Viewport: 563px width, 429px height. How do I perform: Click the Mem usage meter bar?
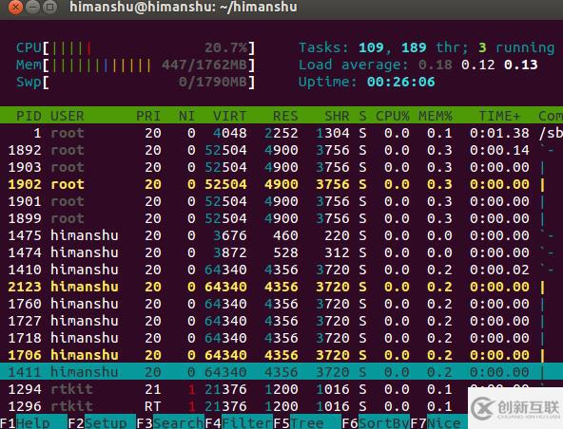(135, 65)
